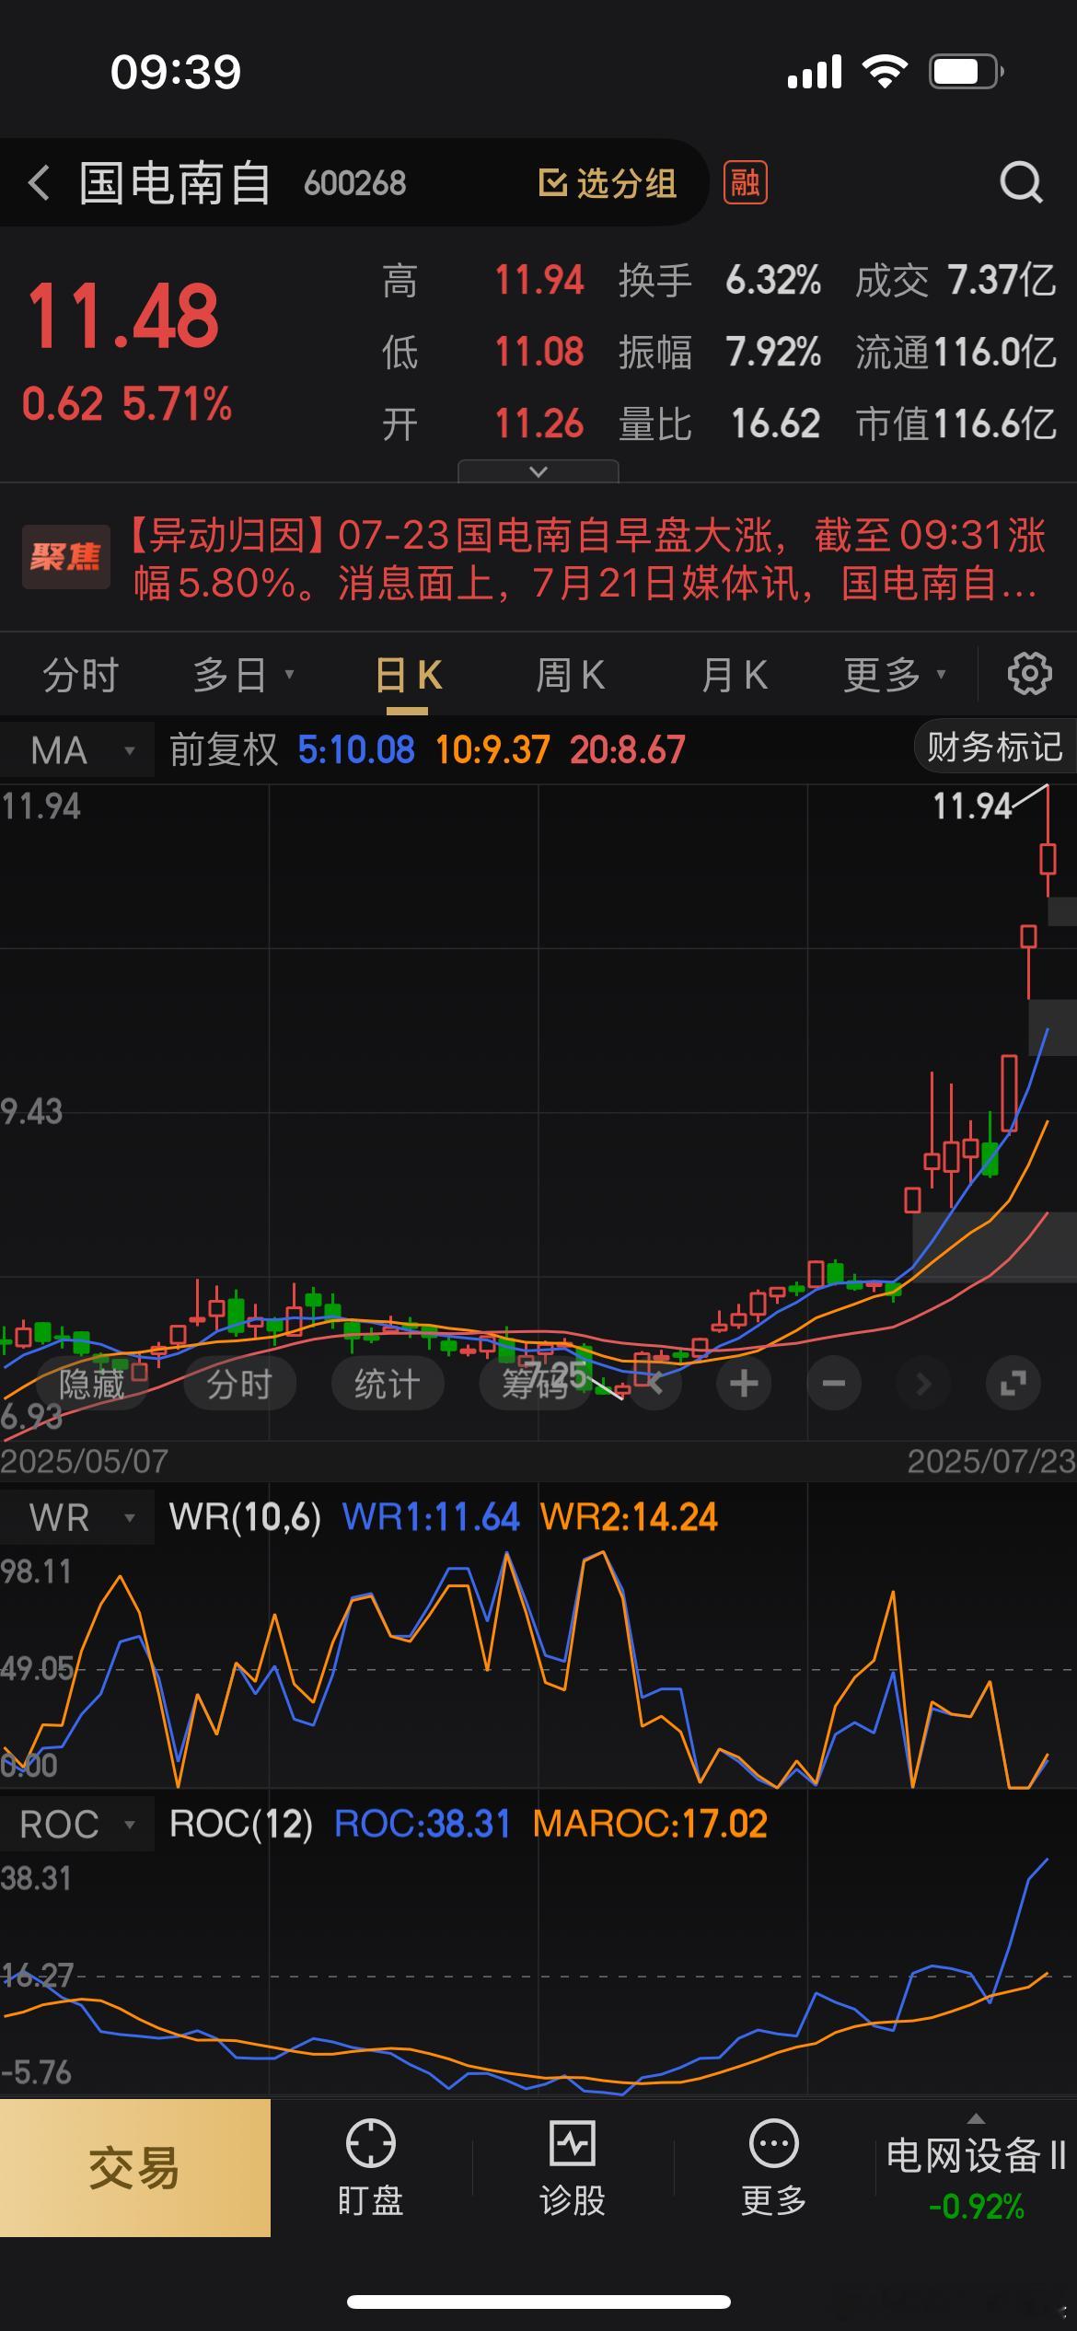Move chart right with arrow button

pos(923,1383)
